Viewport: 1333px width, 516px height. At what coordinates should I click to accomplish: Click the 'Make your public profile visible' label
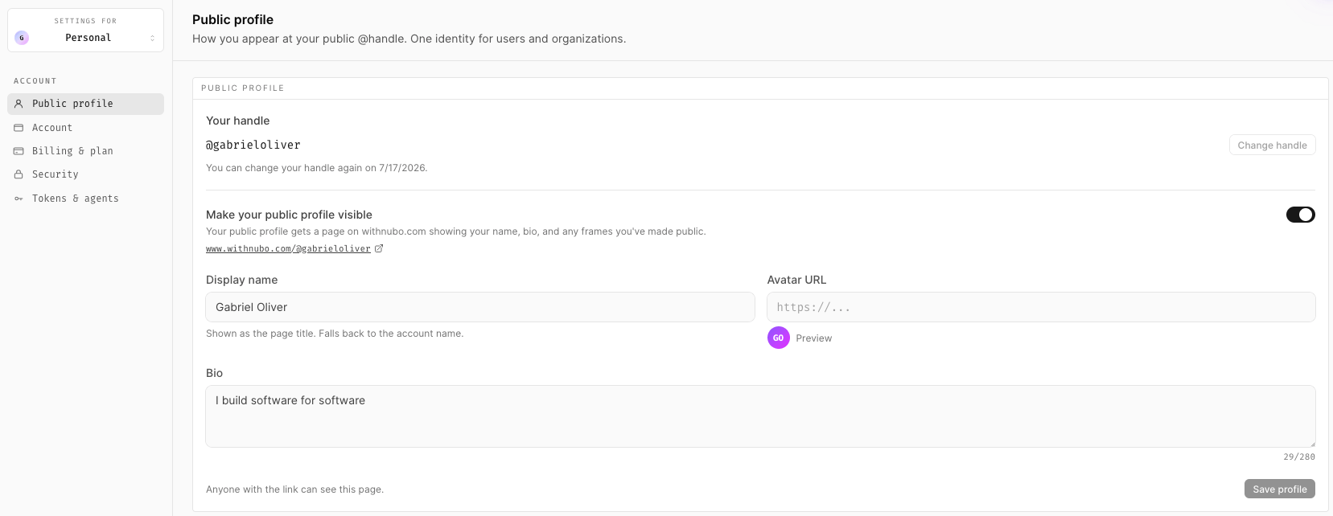289,215
